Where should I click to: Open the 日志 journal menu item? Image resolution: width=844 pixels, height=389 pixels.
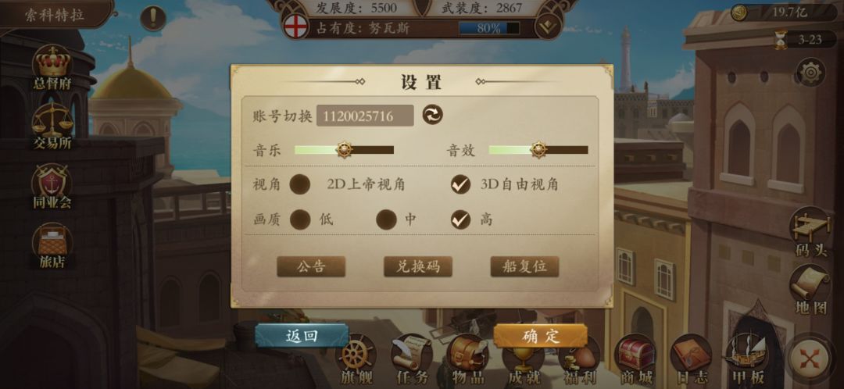tap(691, 361)
